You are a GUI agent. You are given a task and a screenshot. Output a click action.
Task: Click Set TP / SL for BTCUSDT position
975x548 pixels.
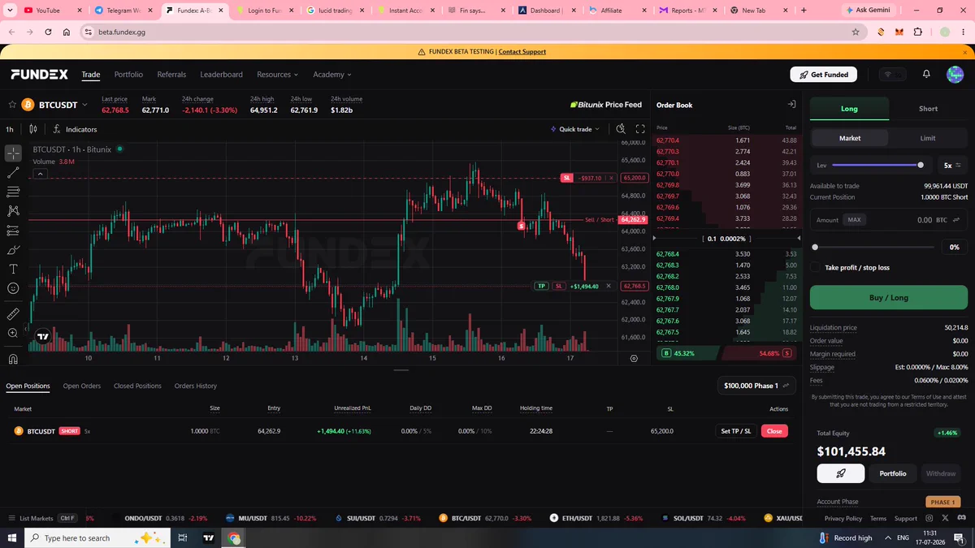click(x=735, y=431)
